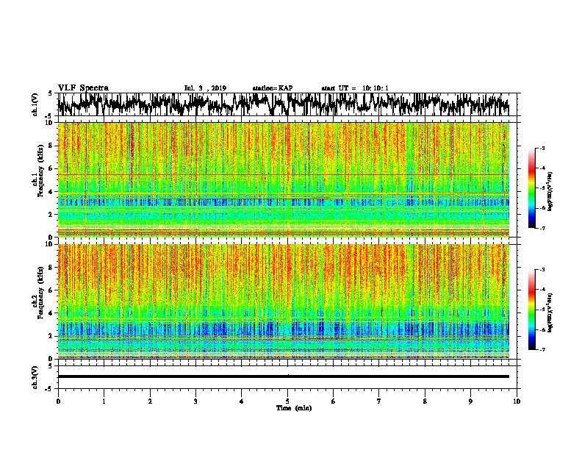
Task: Click the ch.2 color bar 'log(PSD)' label
Action: pyautogui.click(x=550, y=312)
